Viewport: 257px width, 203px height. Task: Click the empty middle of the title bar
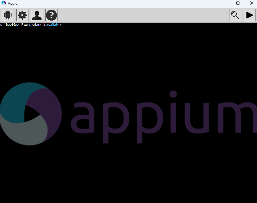(121, 3)
